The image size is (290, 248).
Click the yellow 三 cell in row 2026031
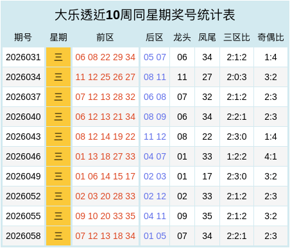tap(58, 57)
